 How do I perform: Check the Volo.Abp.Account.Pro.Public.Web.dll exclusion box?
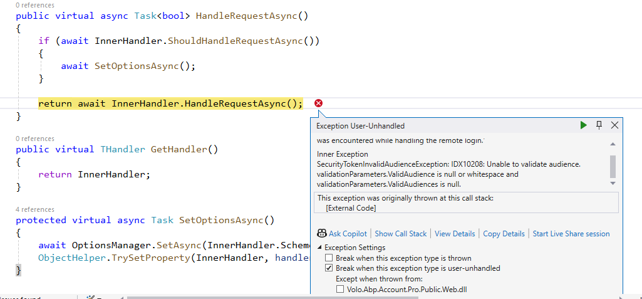(x=340, y=289)
